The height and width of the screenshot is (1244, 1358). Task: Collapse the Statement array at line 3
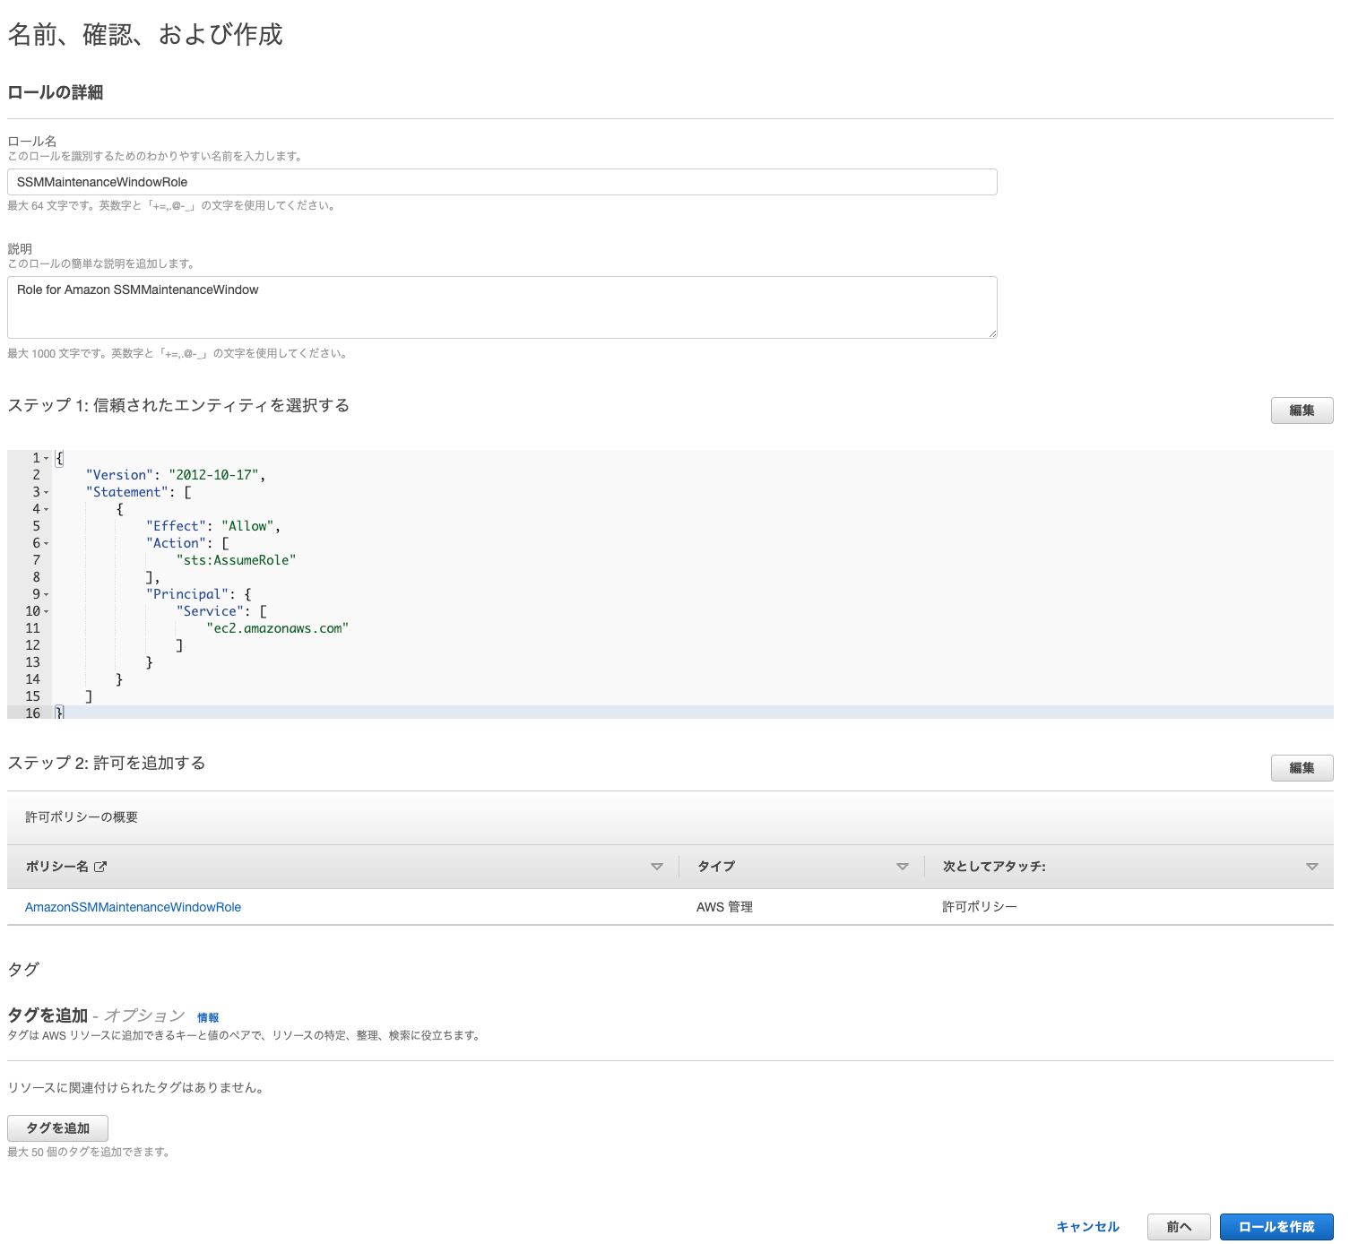pos(45,491)
